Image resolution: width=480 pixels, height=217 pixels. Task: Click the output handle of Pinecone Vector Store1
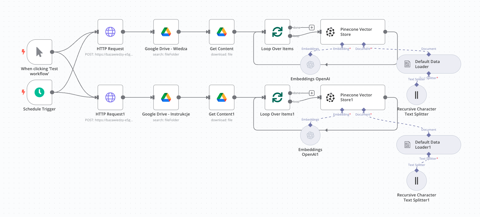(385, 97)
